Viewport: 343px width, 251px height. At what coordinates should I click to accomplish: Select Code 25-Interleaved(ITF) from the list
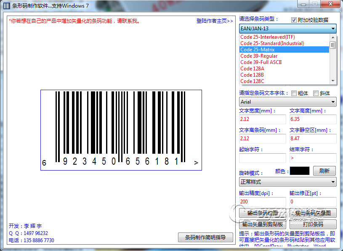[x=284, y=37]
